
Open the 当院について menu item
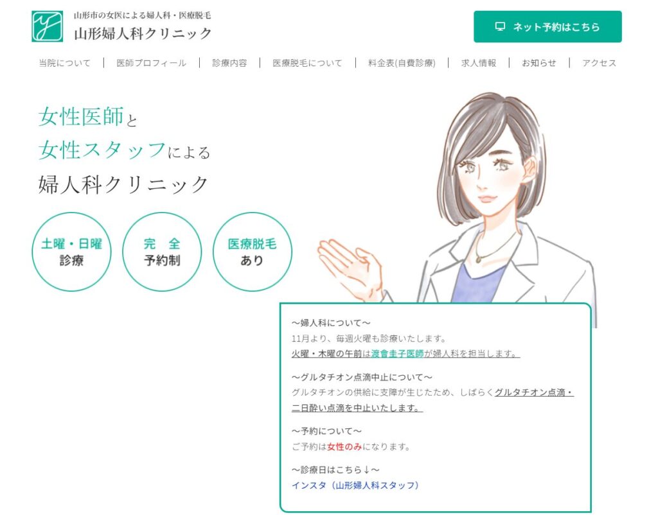click(x=65, y=63)
